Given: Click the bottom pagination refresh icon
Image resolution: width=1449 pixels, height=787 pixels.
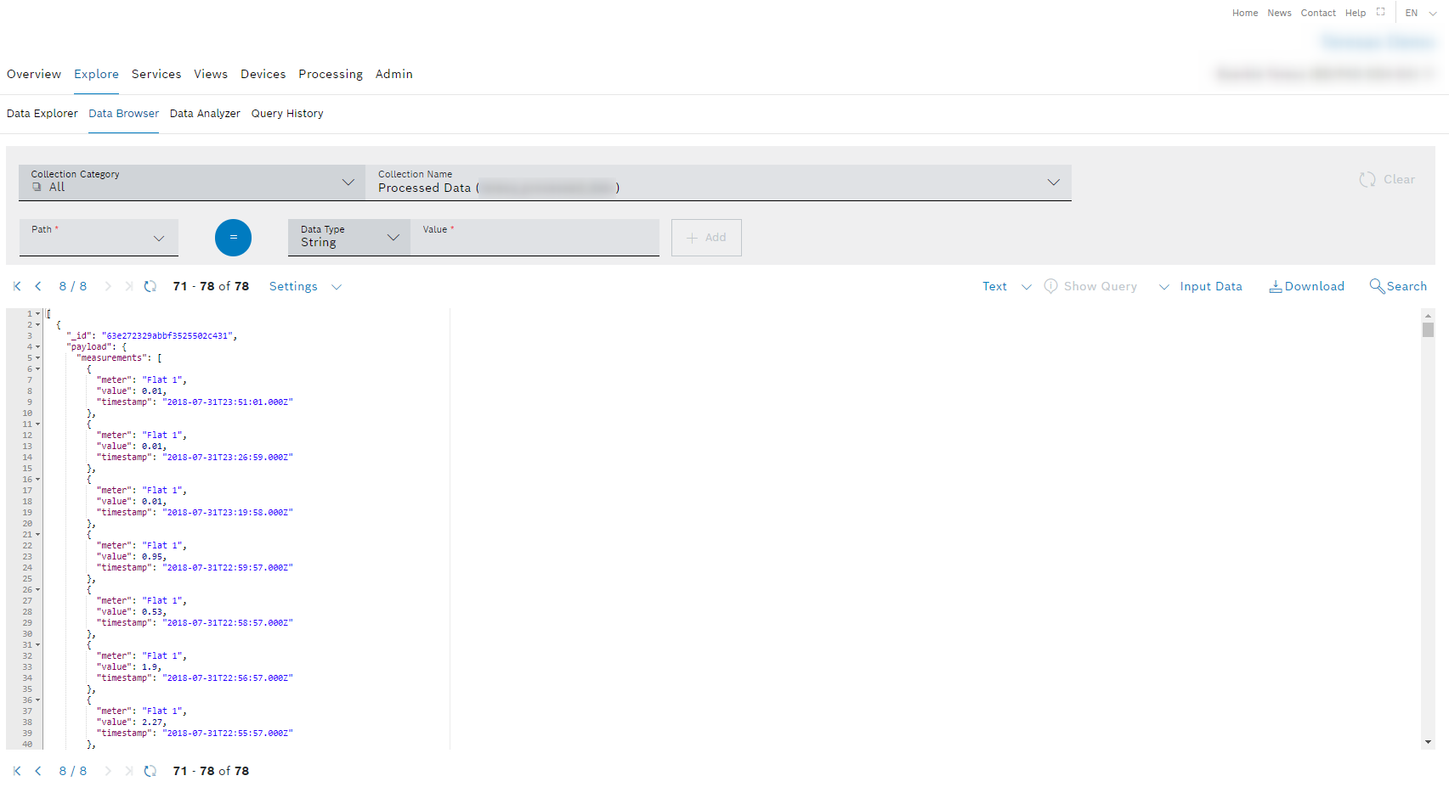Looking at the screenshot, I should [x=150, y=771].
